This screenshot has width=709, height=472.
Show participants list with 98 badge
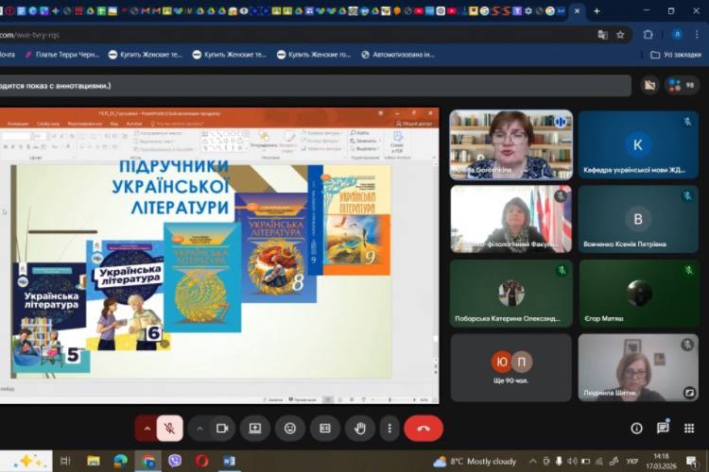682,85
